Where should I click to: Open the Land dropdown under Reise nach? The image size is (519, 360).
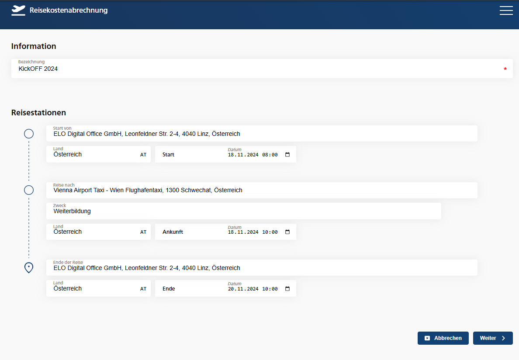[x=98, y=232]
